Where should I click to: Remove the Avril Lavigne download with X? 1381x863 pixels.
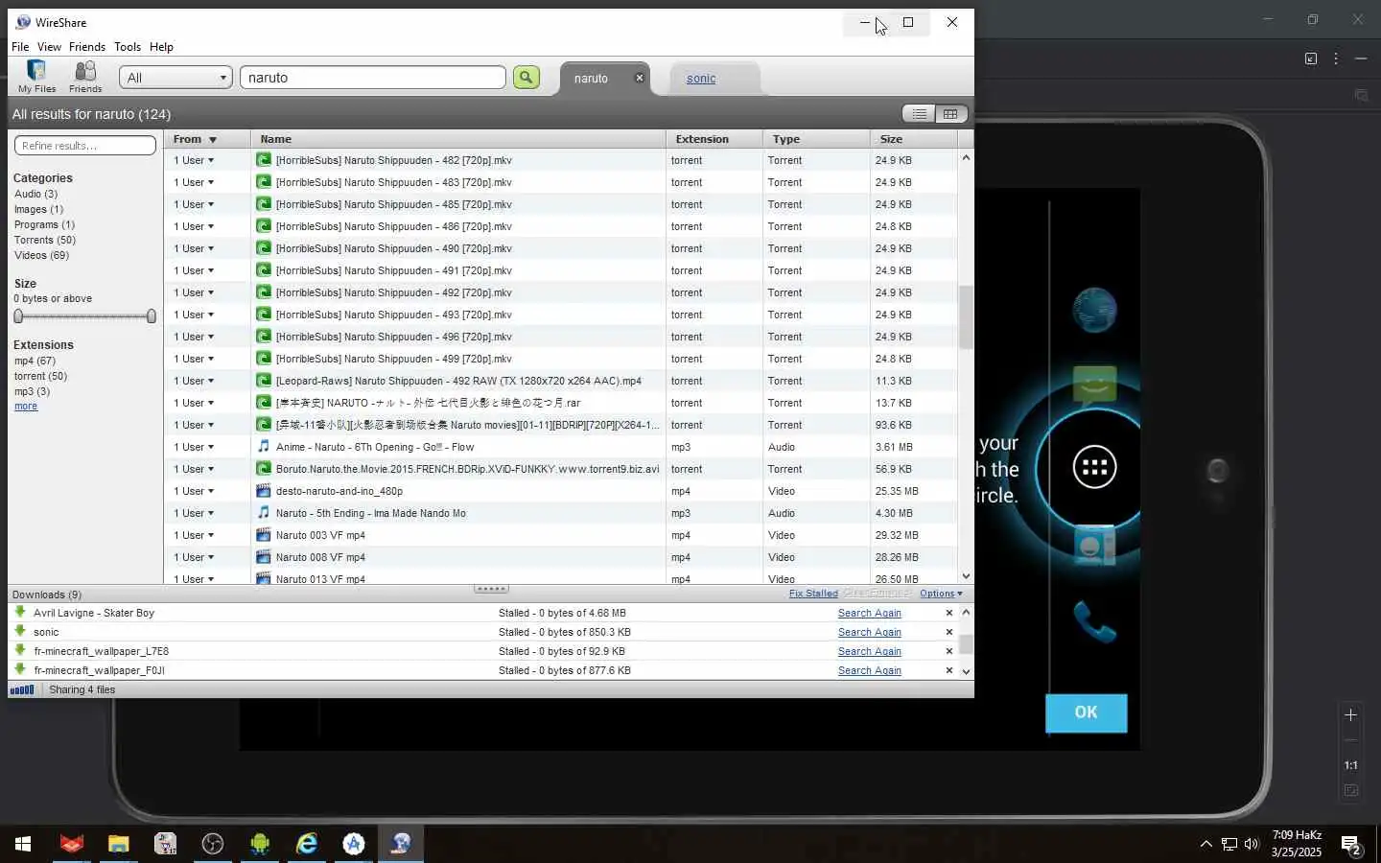pyautogui.click(x=949, y=613)
